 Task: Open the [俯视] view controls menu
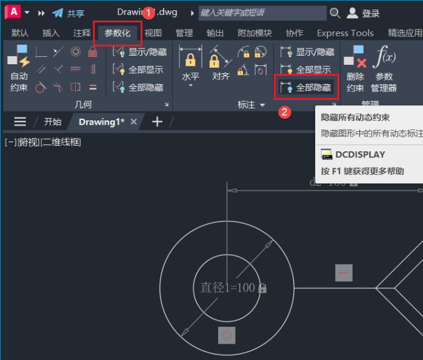[28, 142]
